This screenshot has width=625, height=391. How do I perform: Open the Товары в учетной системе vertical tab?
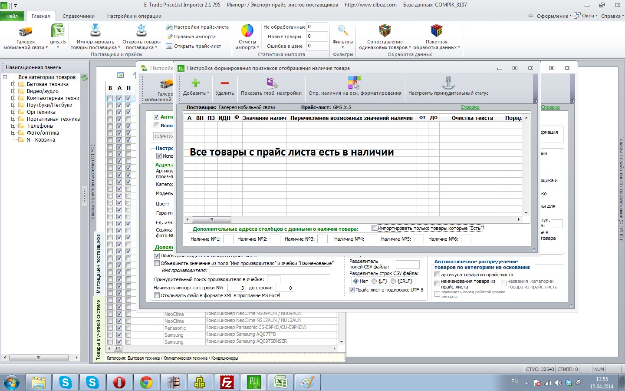click(98, 330)
